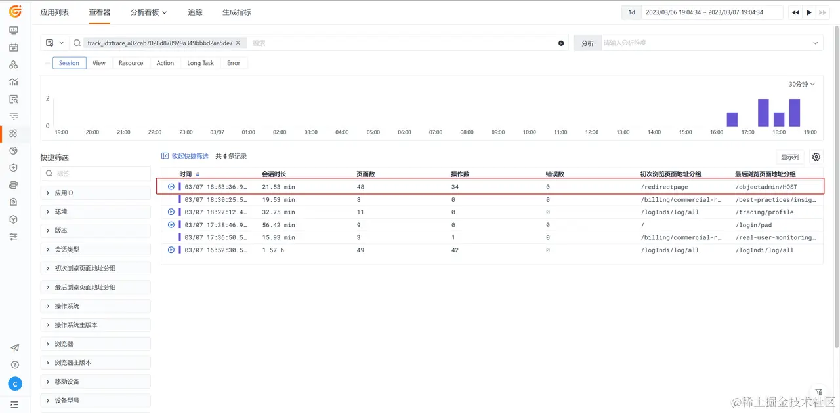
Task: Click the floating filter icon at bottom right
Action: (818, 391)
